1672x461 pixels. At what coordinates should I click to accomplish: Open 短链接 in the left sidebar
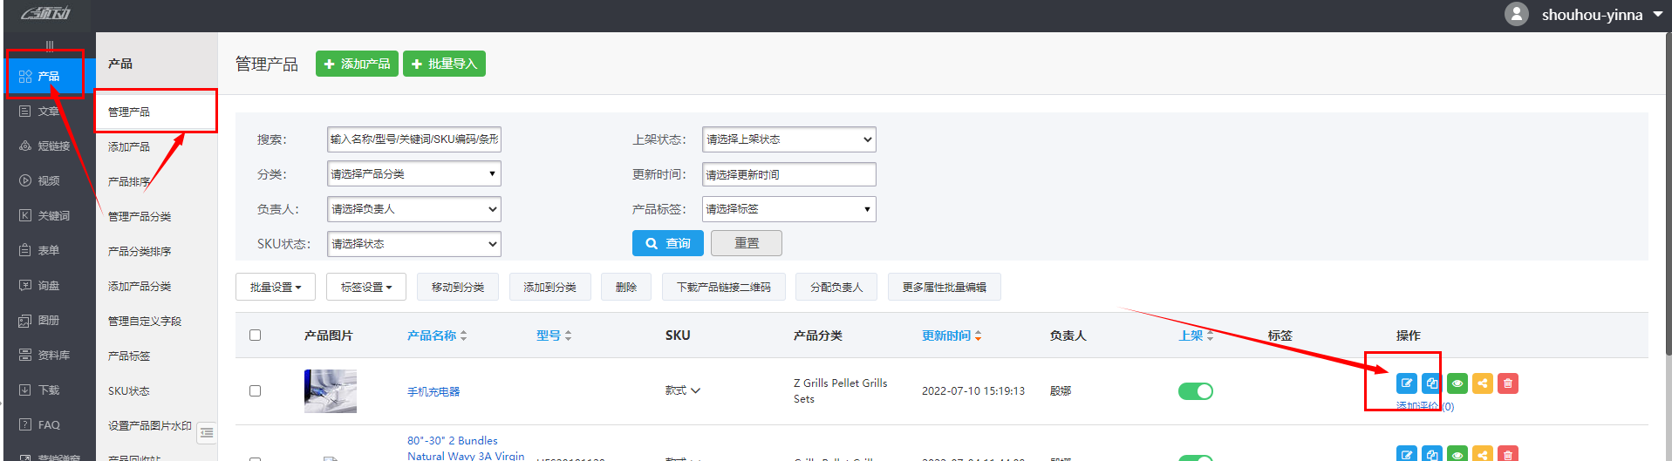[x=52, y=146]
